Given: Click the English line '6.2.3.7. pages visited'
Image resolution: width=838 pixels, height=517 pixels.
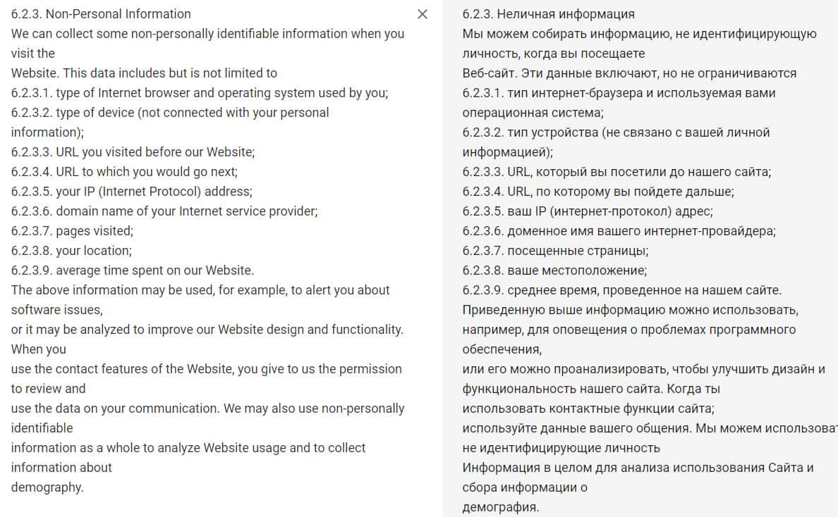Looking at the screenshot, I should (x=72, y=231).
